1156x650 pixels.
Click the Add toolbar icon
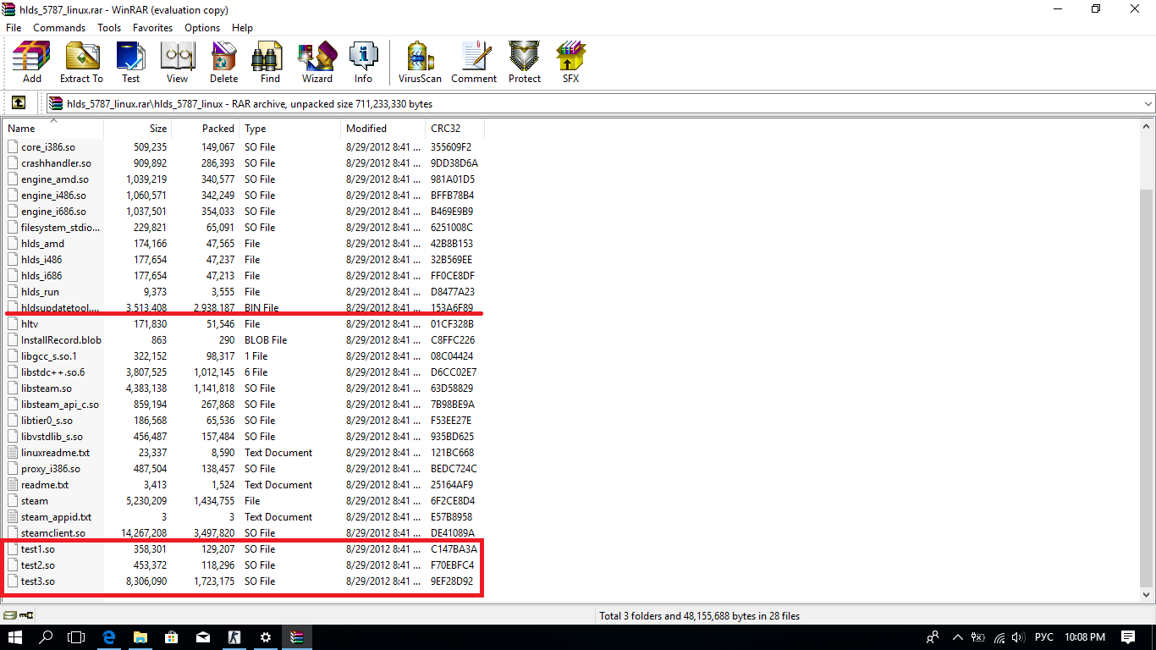click(x=32, y=62)
